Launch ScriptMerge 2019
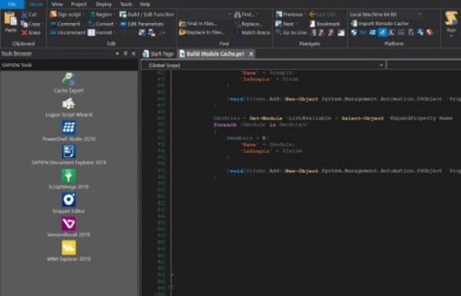This screenshot has width=461, height=296. tap(68, 179)
